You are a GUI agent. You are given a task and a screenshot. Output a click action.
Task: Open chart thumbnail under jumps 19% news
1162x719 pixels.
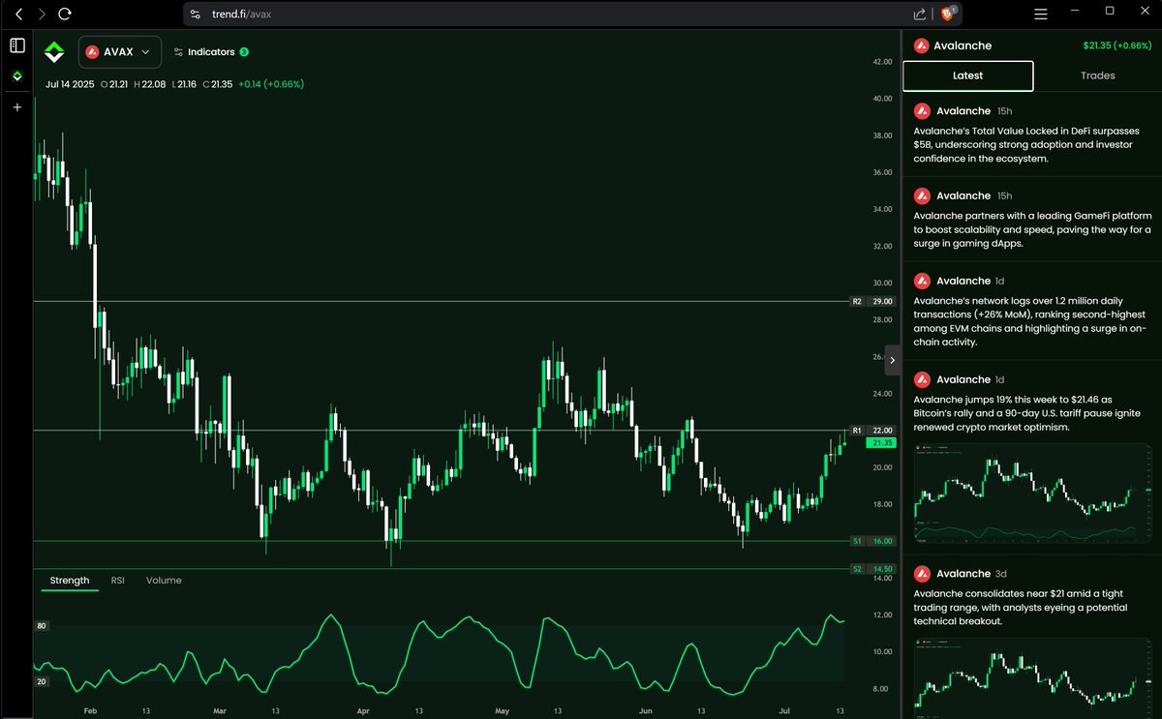tap(1032, 494)
